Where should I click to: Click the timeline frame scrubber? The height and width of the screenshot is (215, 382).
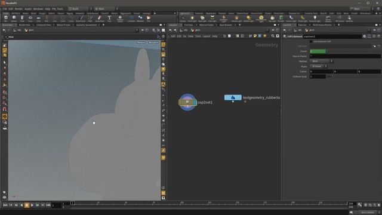coord(73,203)
